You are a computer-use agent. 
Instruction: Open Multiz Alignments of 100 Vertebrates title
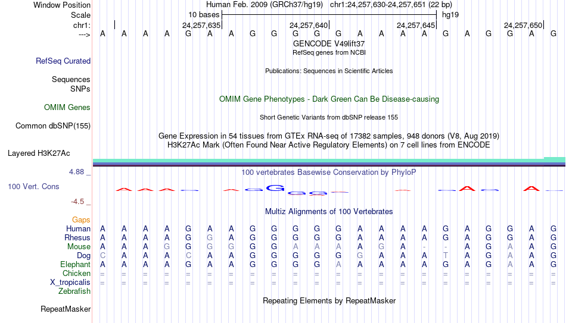329,212
